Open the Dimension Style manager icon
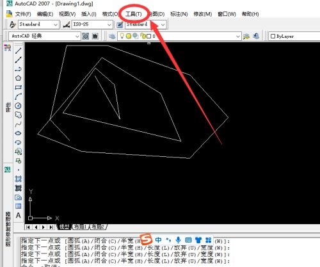This screenshot has width=320, height=267. coord(67,24)
